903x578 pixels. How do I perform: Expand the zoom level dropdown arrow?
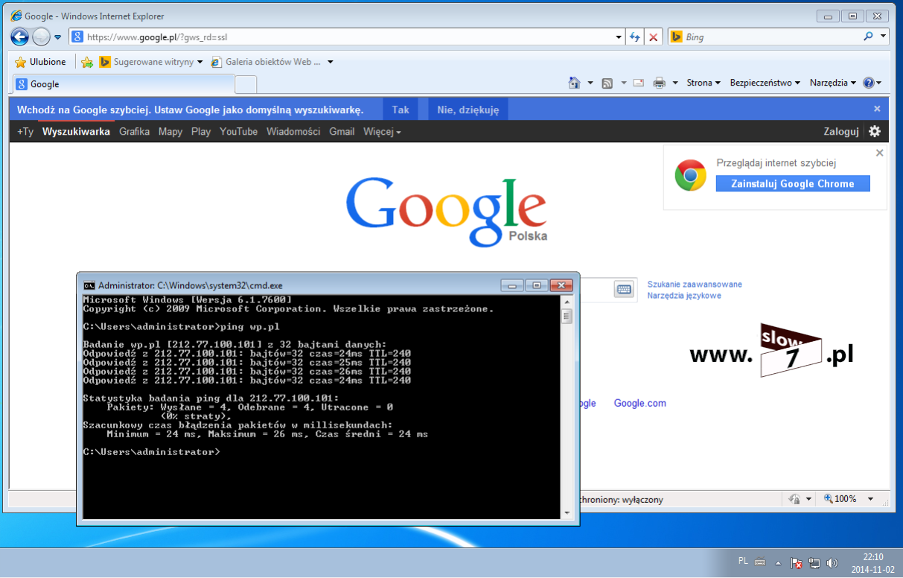click(x=872, y=499)
